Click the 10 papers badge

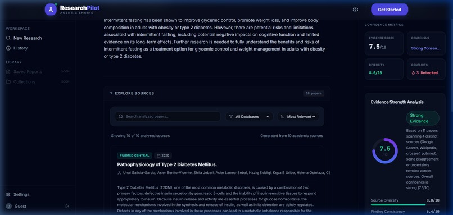click(314, 93)
